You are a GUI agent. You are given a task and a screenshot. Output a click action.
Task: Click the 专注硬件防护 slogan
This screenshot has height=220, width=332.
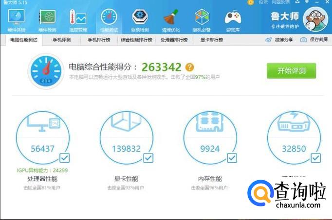(x=285, y=26)
